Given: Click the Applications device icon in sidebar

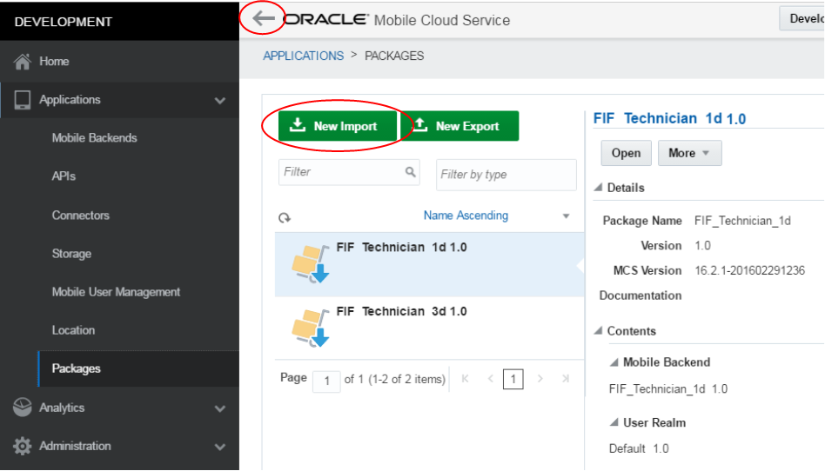Looking at the screenshot, I should 22,100.
